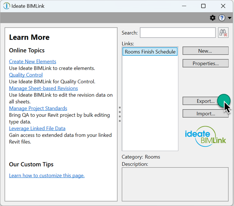Open Learn how to customize this page
Screen dimensions: 234x206
point(47,176)
